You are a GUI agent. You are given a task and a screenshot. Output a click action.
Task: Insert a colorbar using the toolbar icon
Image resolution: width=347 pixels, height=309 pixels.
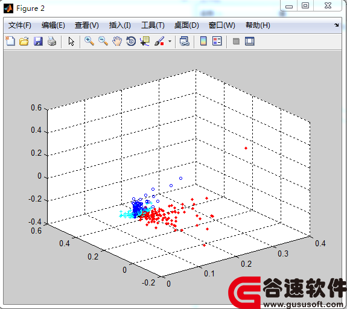coord(203,41)
